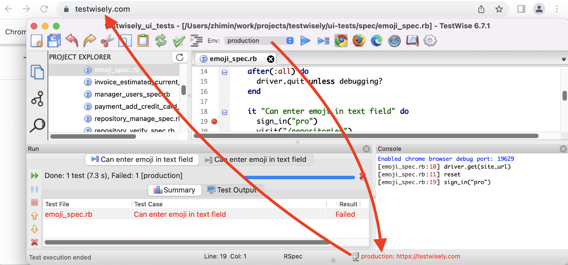Open the Env production dropdown

click(x=259, y=40)
